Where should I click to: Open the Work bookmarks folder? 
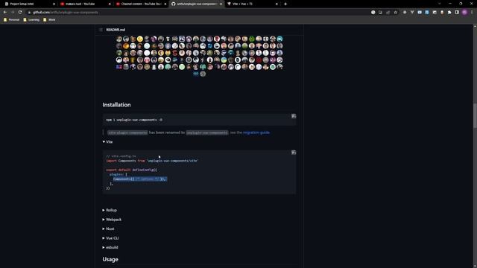coord(49,20)
